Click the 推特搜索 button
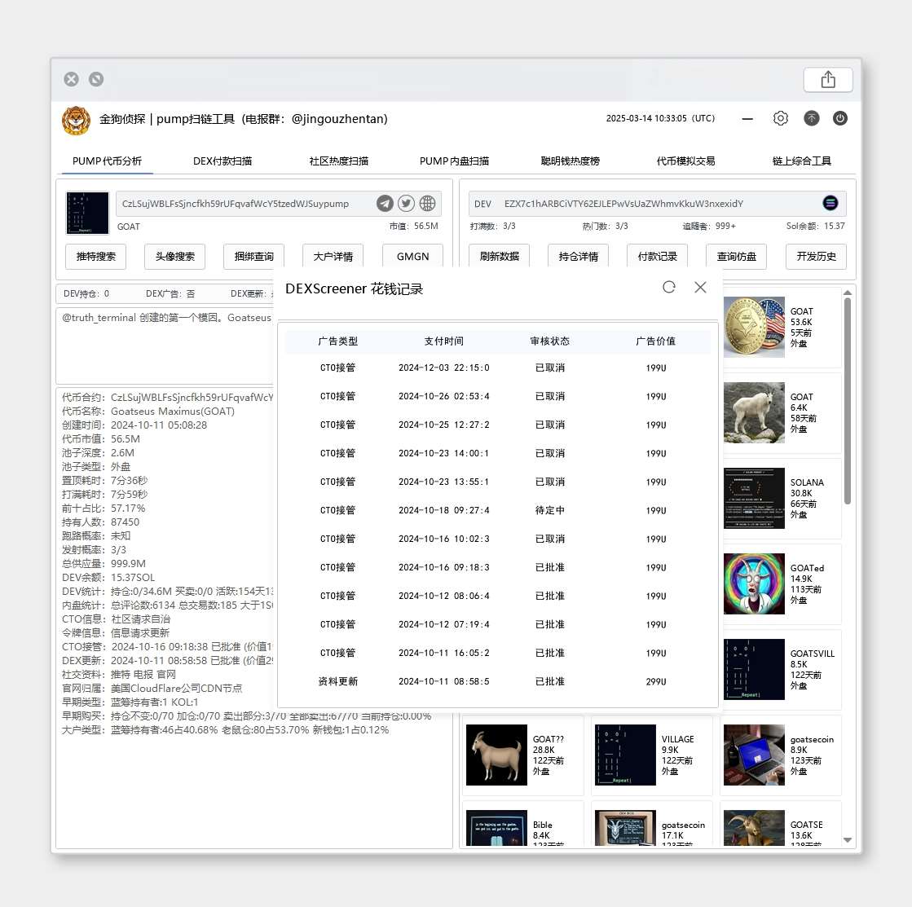 (96, 257)
